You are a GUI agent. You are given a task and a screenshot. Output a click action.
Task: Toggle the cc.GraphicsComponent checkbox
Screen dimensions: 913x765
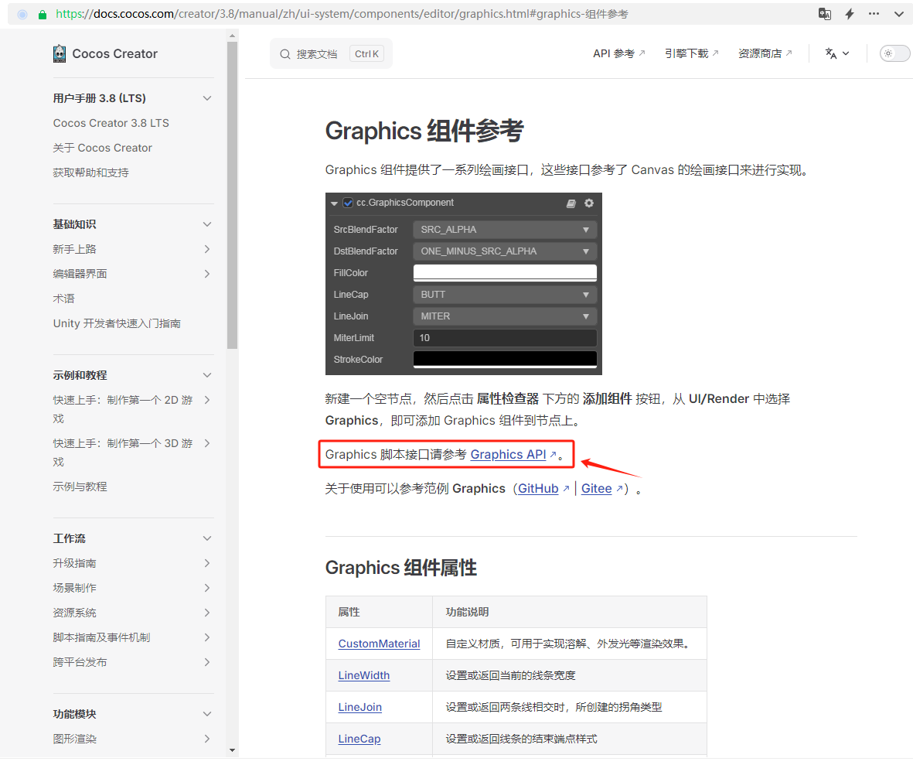pos(348,203)
